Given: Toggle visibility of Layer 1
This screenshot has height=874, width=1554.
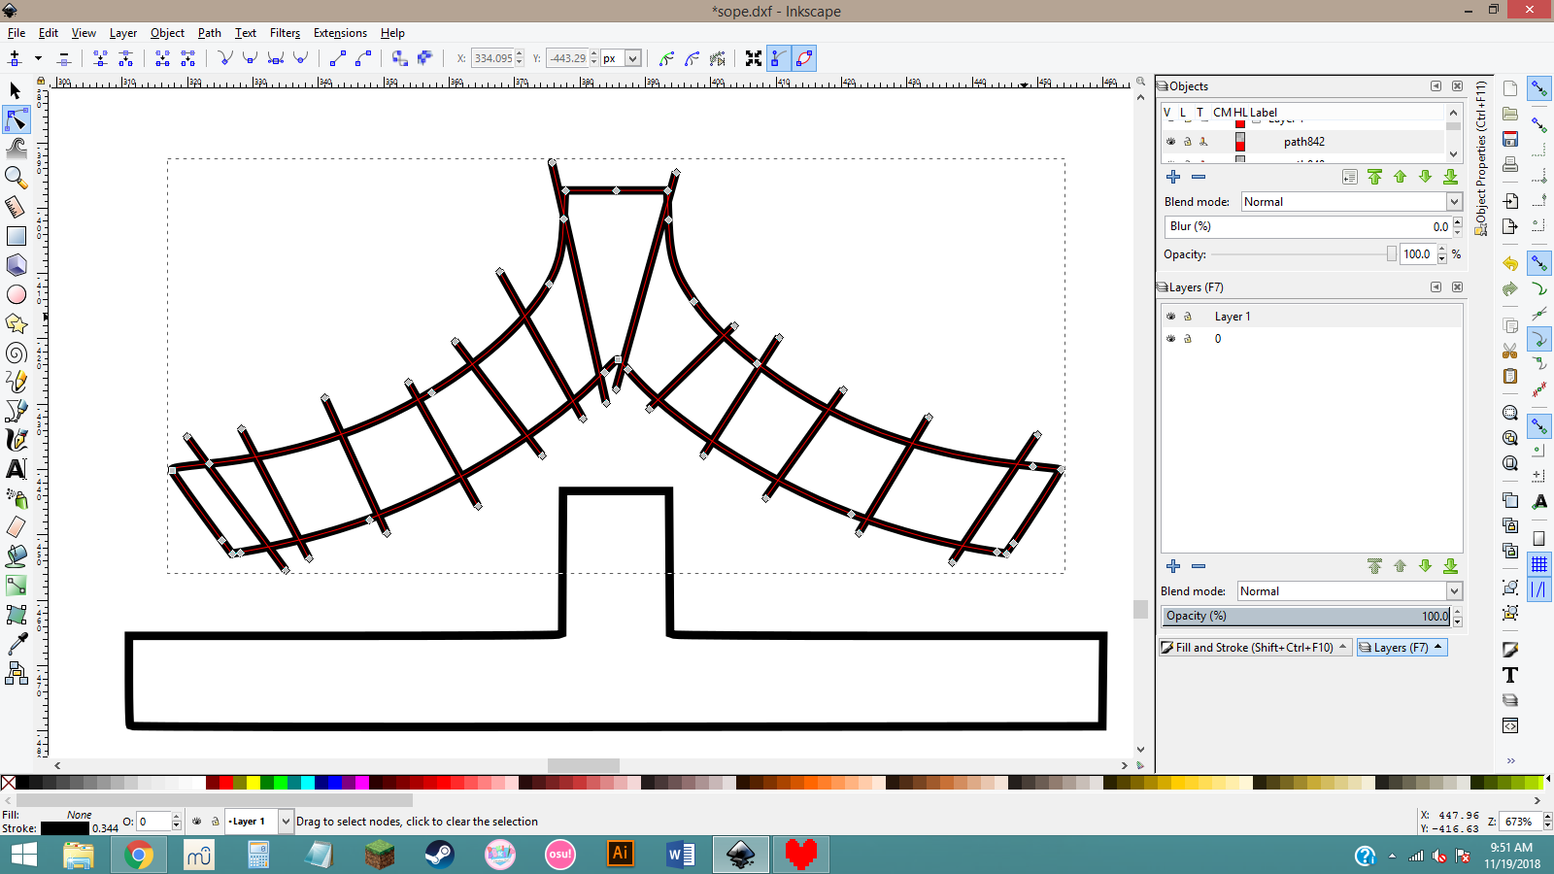Looking at the screenshot, I should click(1170, 317).
